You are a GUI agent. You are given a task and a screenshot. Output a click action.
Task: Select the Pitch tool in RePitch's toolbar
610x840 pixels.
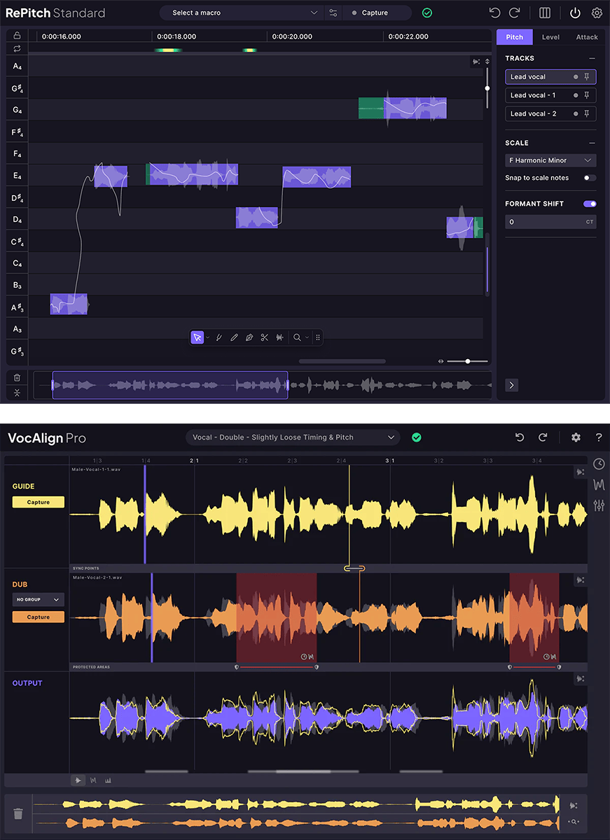coord(219,337)
